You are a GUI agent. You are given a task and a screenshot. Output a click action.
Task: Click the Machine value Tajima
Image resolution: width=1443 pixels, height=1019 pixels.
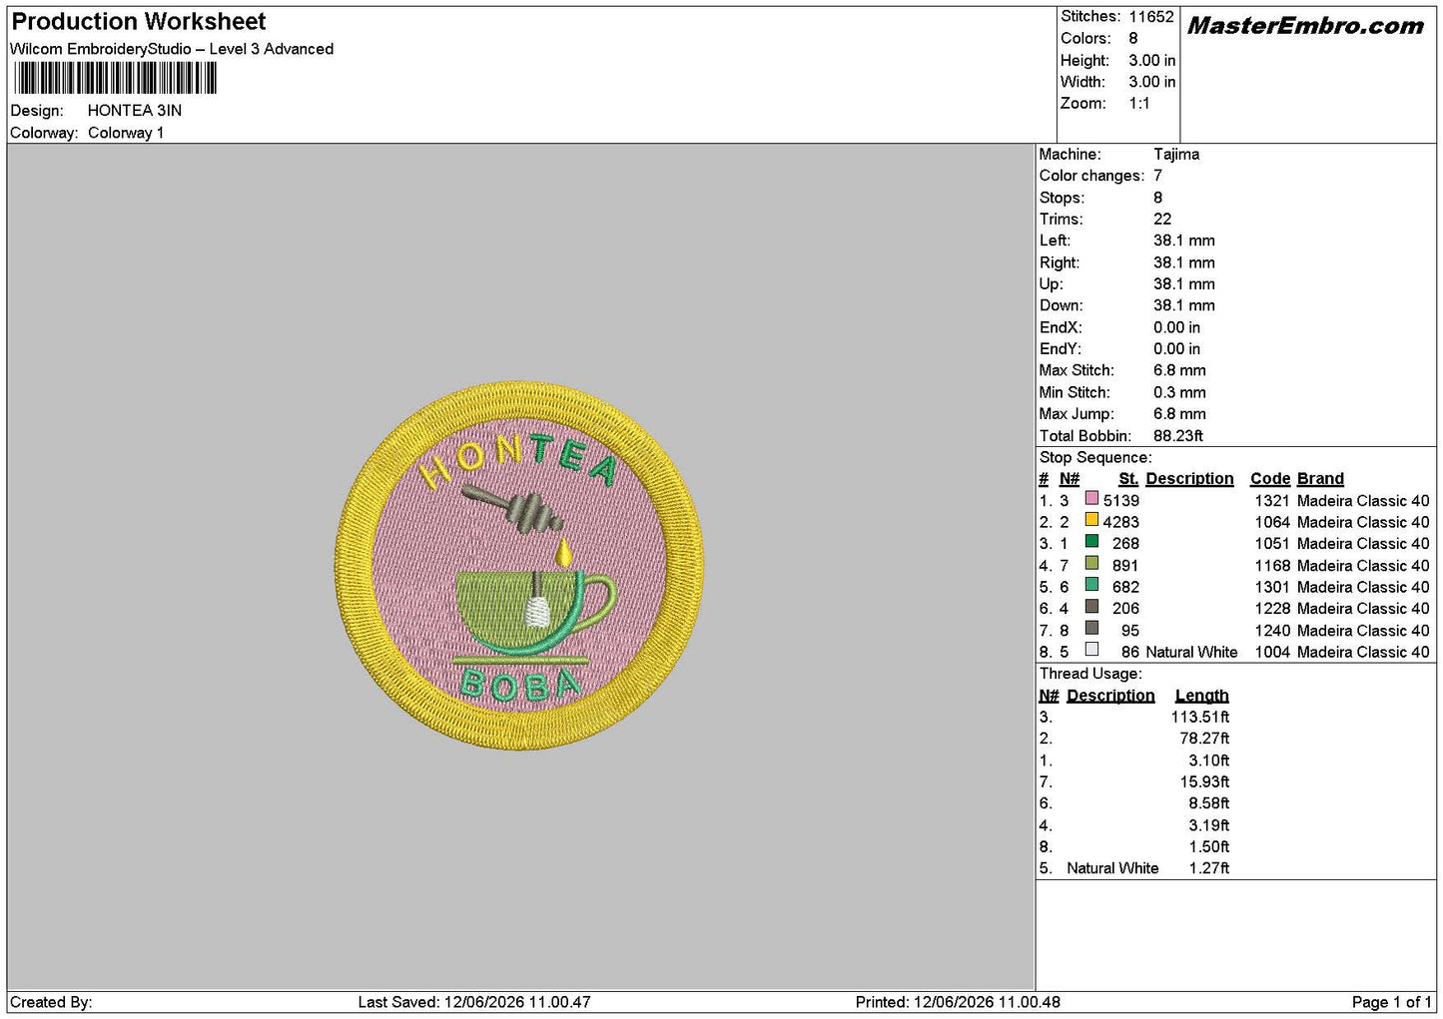(x=1176, y=155)
